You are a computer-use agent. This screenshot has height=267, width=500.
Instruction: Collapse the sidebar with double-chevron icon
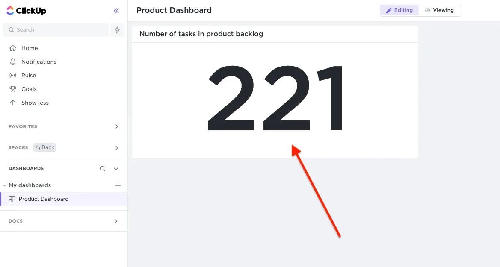[116, 11]
